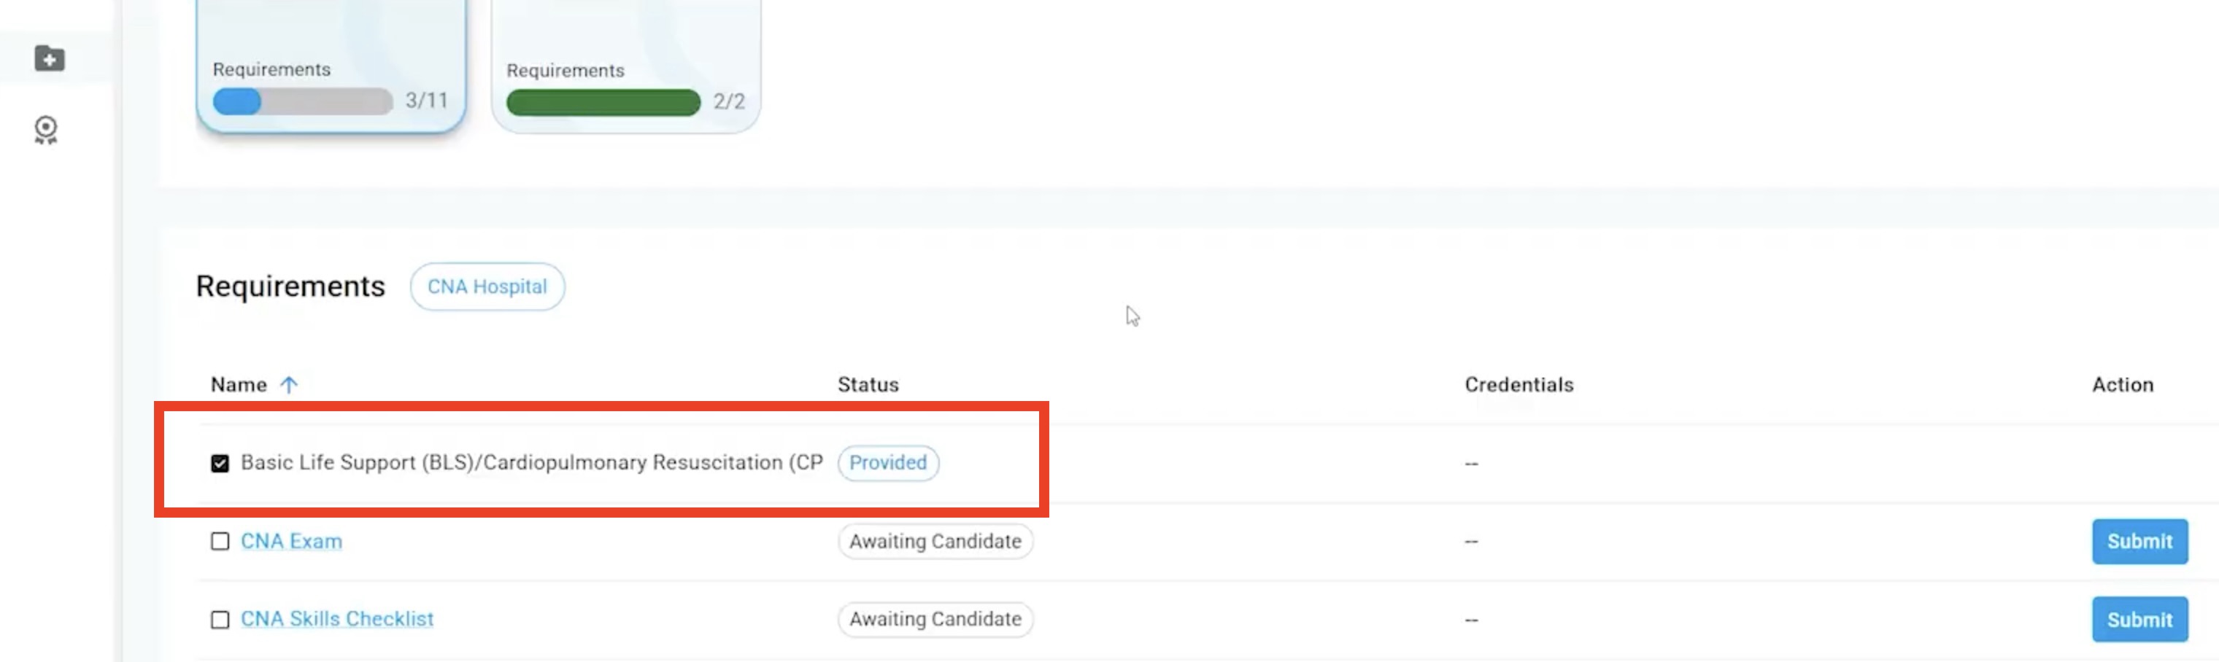Uncheck the Basic Life Support checkbox
Image resolution: width=2219 pixels, height=662 pixels.
tap(220, 463)
